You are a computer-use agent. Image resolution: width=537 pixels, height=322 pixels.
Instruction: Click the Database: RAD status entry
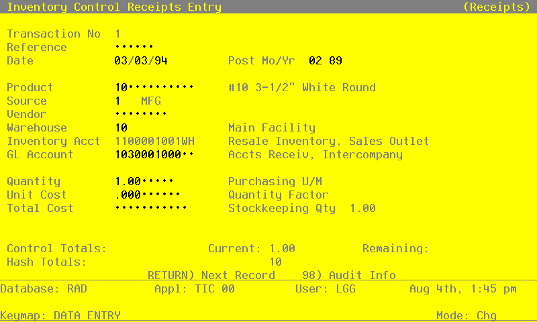[44, 288]
